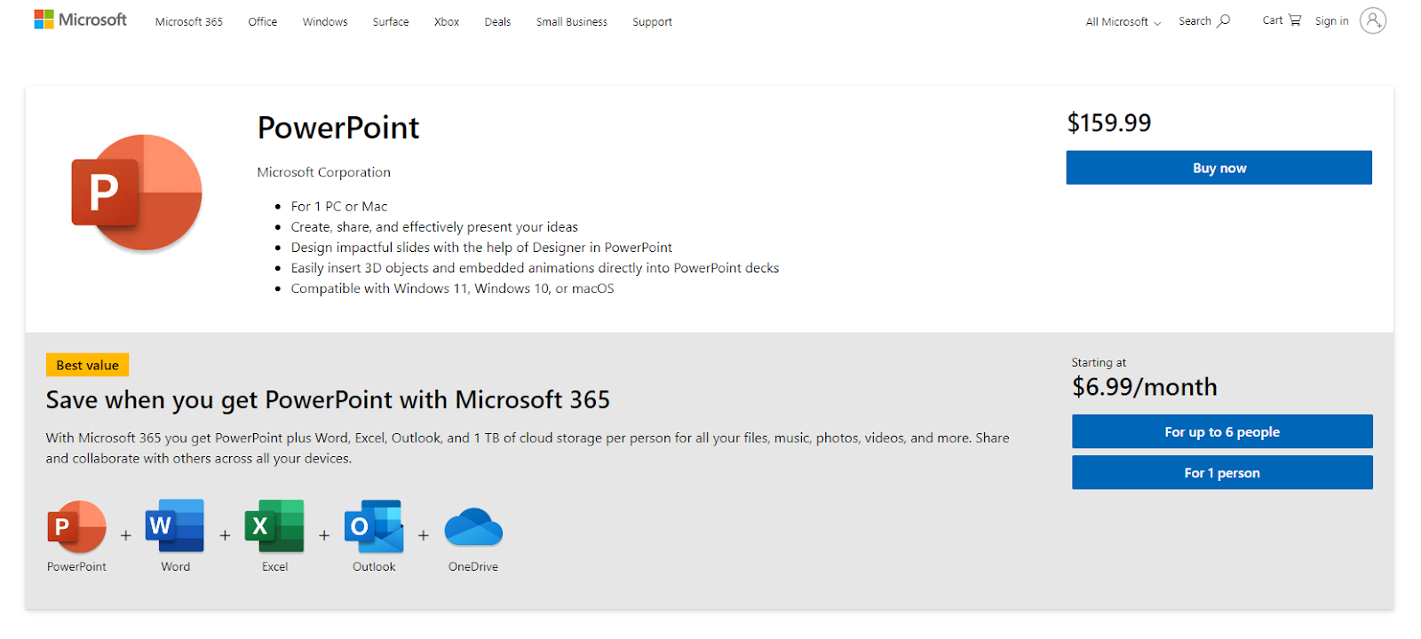Click the Sign in link text
Viewport: 1421px width, 639px height.
(1332, 21)
